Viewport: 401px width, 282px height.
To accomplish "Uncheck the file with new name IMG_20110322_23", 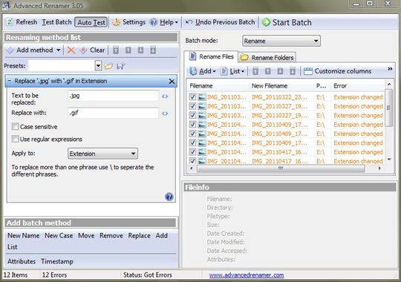I will pyautogui.click(x=192, y=97).
